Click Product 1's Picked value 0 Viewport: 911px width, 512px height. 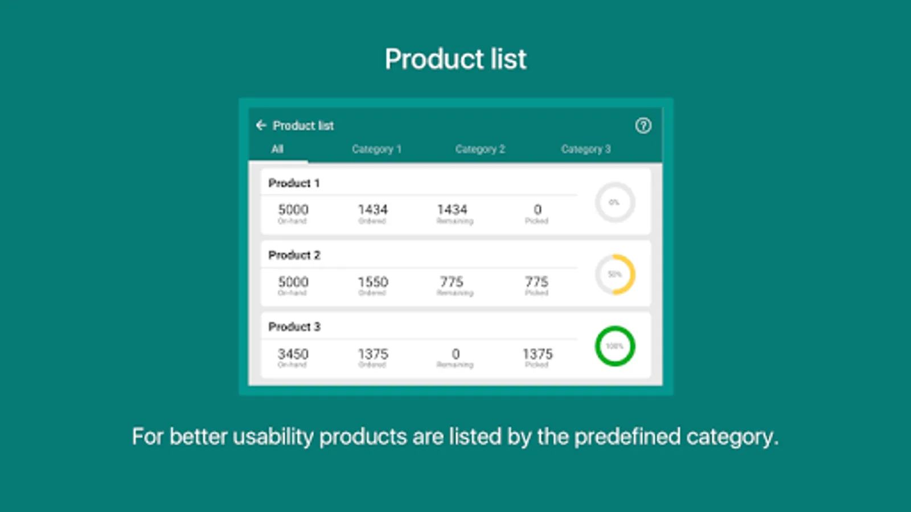click(x=537, y=210)
